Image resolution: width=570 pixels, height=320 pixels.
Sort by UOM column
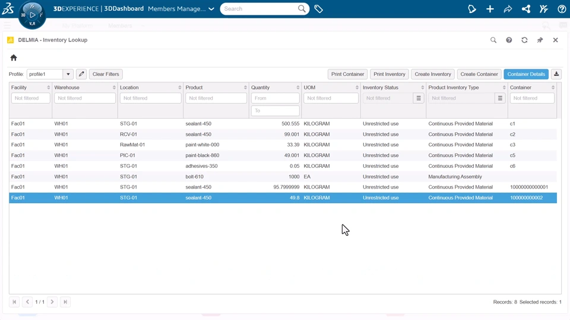(357, 88)
